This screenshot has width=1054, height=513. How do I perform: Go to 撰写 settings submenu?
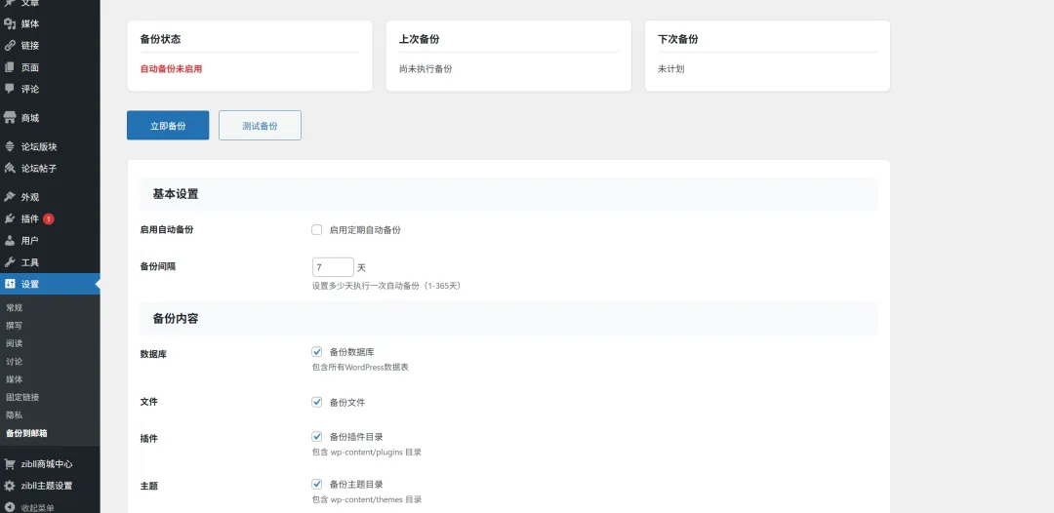(14, 326)
